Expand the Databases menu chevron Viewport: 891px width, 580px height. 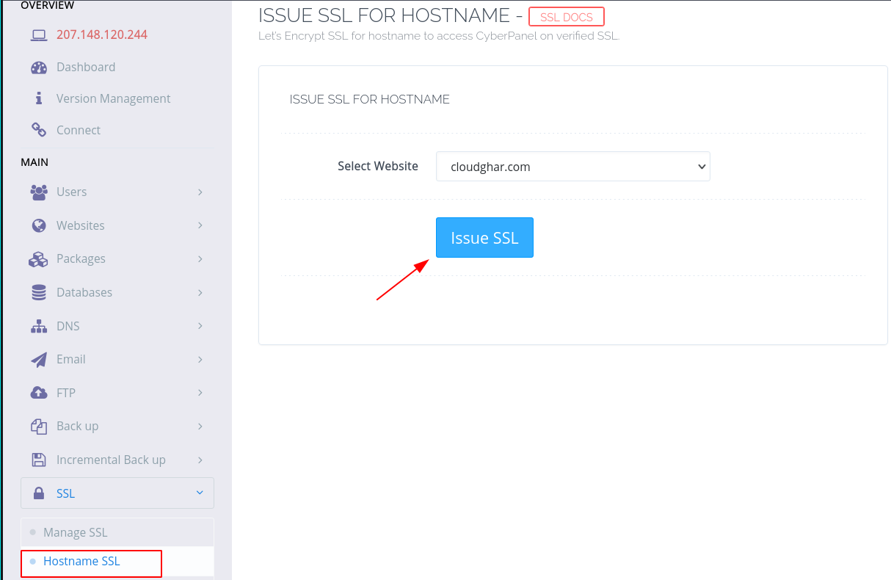pyautogui.click(x=200, y=292)
